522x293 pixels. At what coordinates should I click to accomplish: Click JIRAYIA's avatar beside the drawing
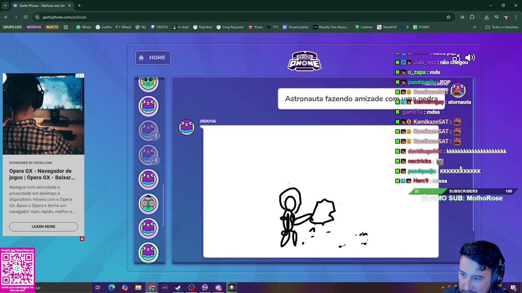point(187,127)
